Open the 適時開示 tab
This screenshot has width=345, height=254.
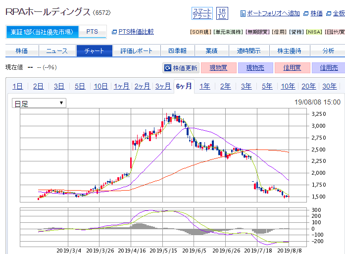coord(249,51)
